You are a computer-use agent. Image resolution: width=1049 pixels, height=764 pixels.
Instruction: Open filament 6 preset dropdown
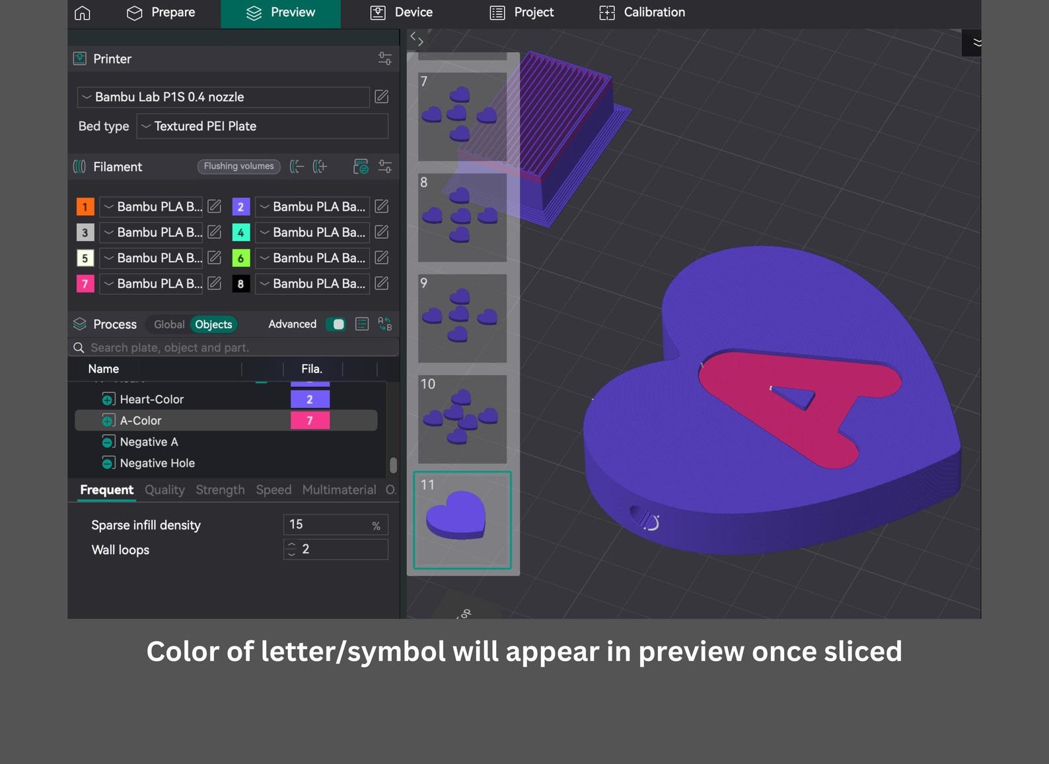pyautogui.click(x=312, y=258)
